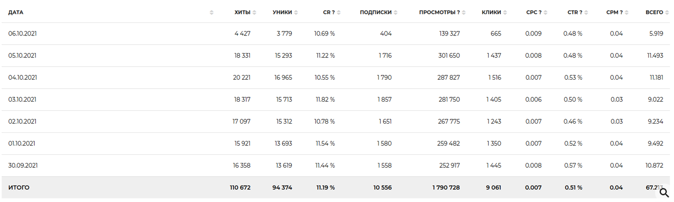Select the 04.10.2021 row date

[x=22, y=78]
